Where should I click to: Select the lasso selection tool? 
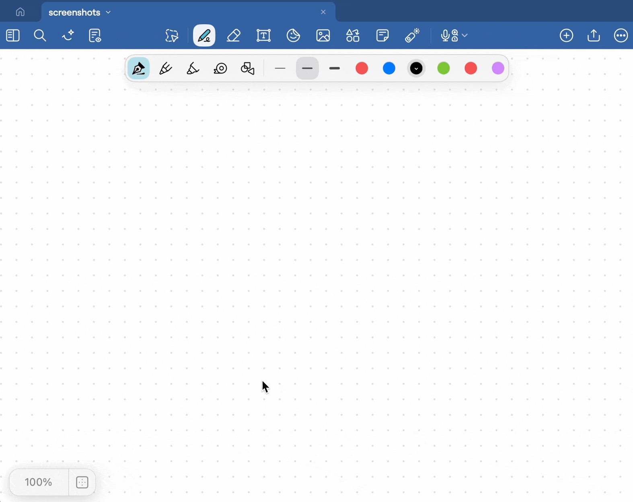(172, 35)
